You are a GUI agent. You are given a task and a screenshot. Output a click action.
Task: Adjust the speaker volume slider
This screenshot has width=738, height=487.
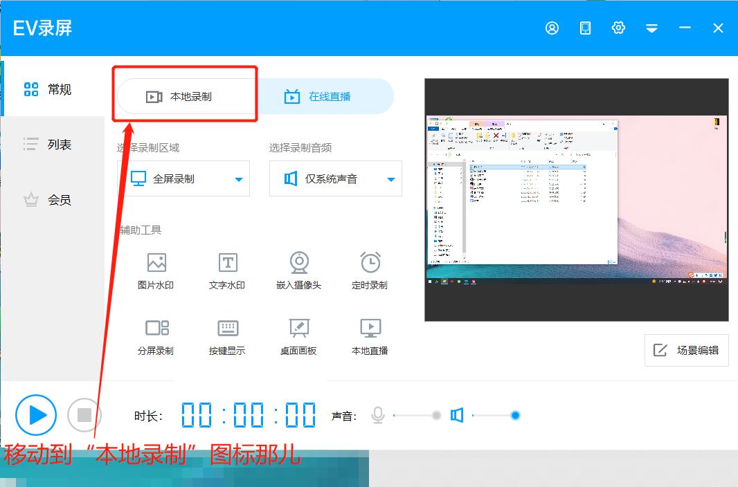pos(515,415)
